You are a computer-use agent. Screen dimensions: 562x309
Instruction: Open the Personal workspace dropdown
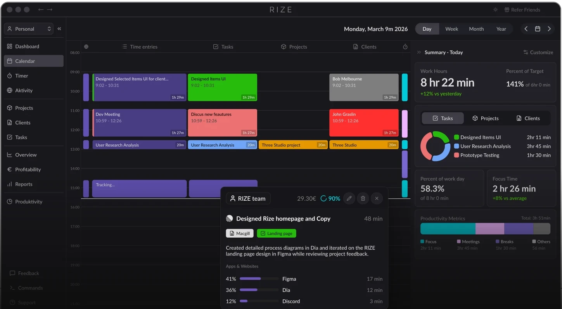[29, 29]
